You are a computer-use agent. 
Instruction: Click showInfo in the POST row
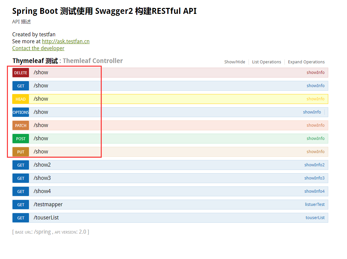click(x=315, y=138)
